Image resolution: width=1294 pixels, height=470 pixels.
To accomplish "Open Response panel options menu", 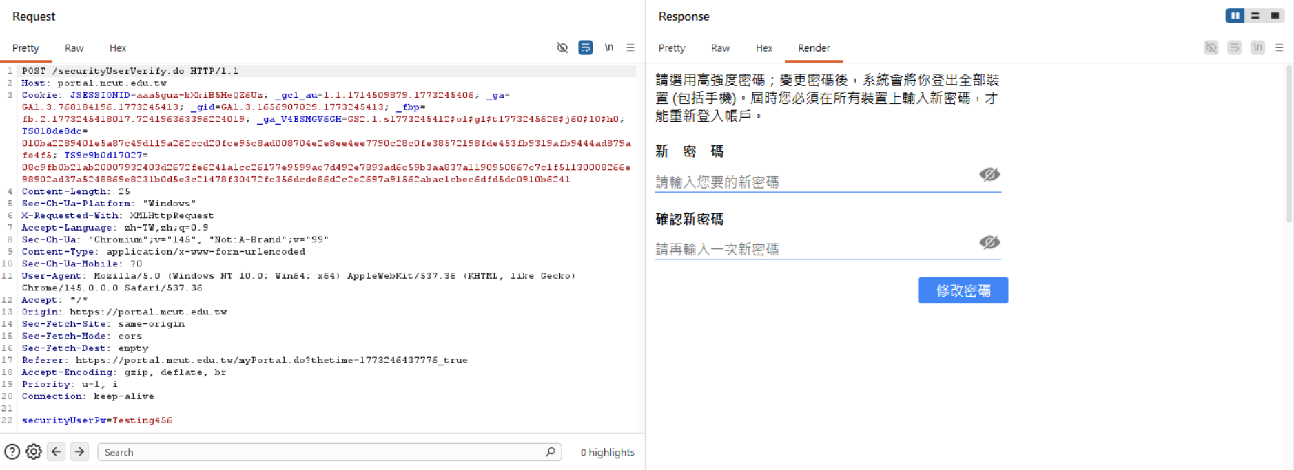I will tap(1280, 47).
